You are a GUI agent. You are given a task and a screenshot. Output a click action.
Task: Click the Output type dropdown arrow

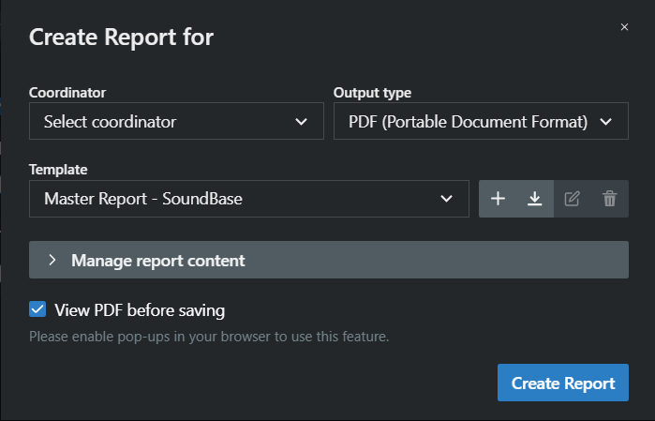pos(605,122)
